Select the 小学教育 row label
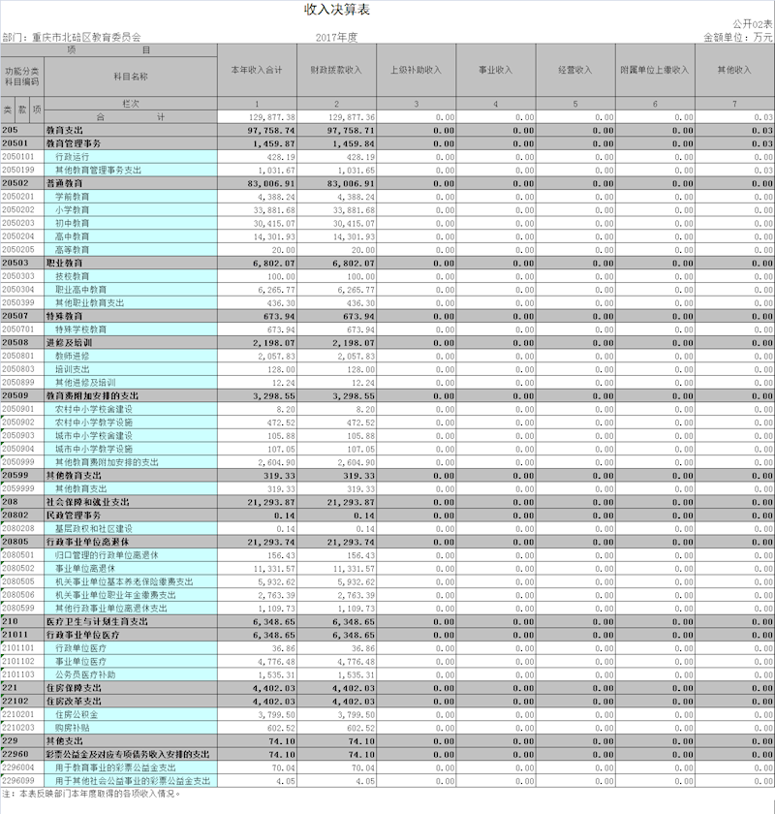 click(x=72, y=210)
